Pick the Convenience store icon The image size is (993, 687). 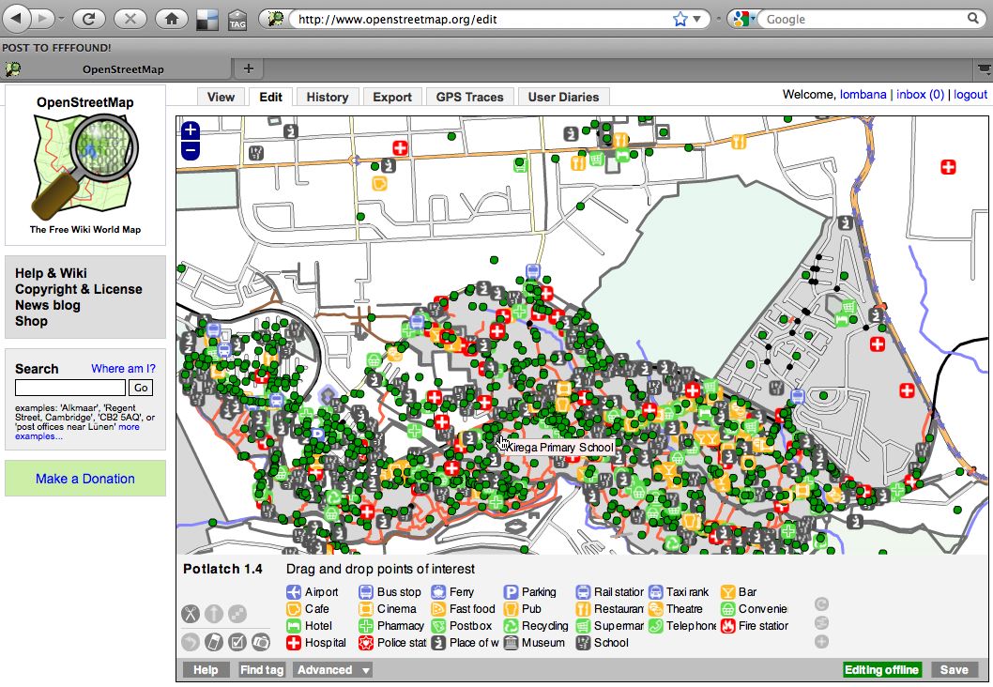[x=727, y=609]
